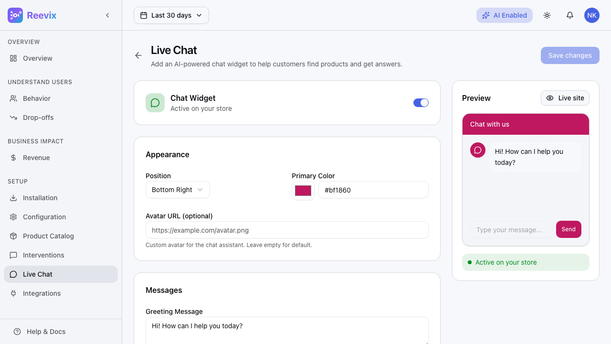Open the Interventions page
The width and height of the screenshot is (611, 344).
click(61, 255)
